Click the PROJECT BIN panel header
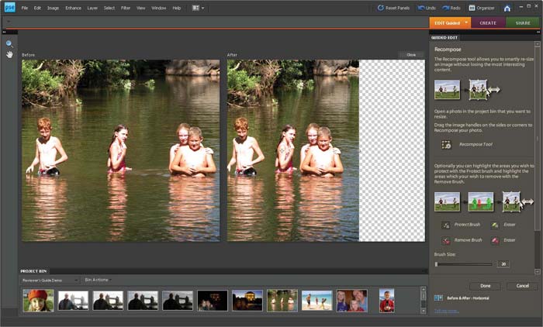 (x=33, y=271)
